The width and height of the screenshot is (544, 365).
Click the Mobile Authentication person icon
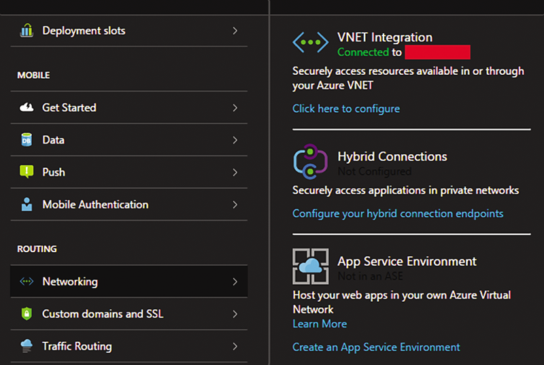point(27,205)
